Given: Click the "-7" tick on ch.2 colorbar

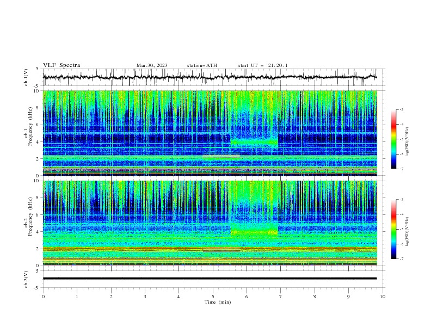Looking at the screenshot, I should (402, 259).
